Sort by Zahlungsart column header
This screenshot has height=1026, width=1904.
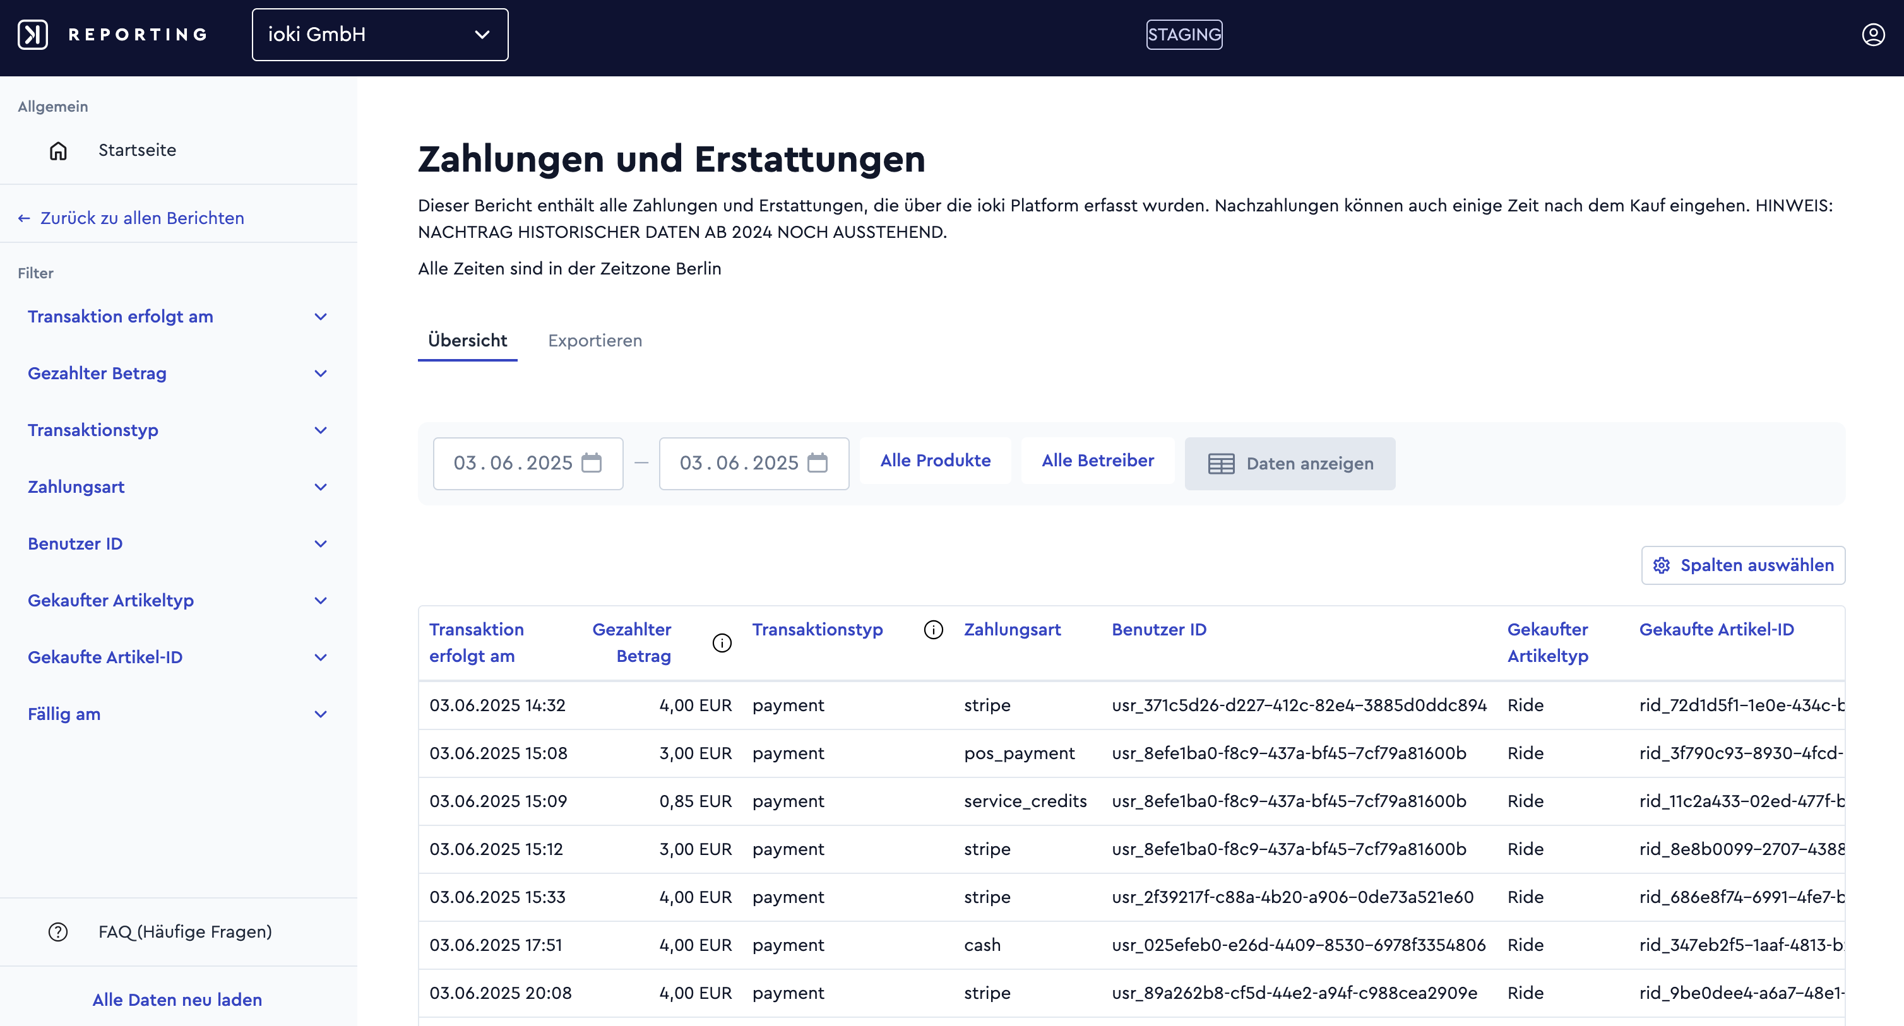coord(1012,630)
